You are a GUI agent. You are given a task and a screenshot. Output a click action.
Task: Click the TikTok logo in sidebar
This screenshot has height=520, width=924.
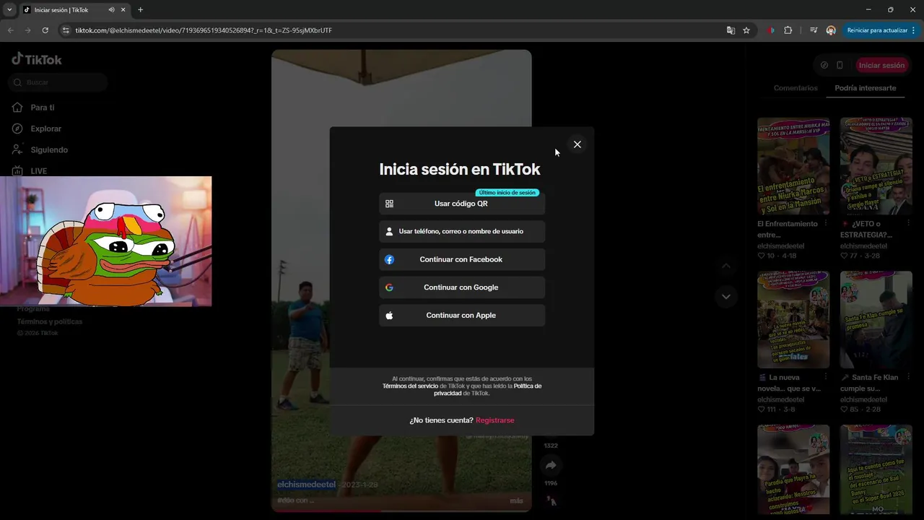37,59
